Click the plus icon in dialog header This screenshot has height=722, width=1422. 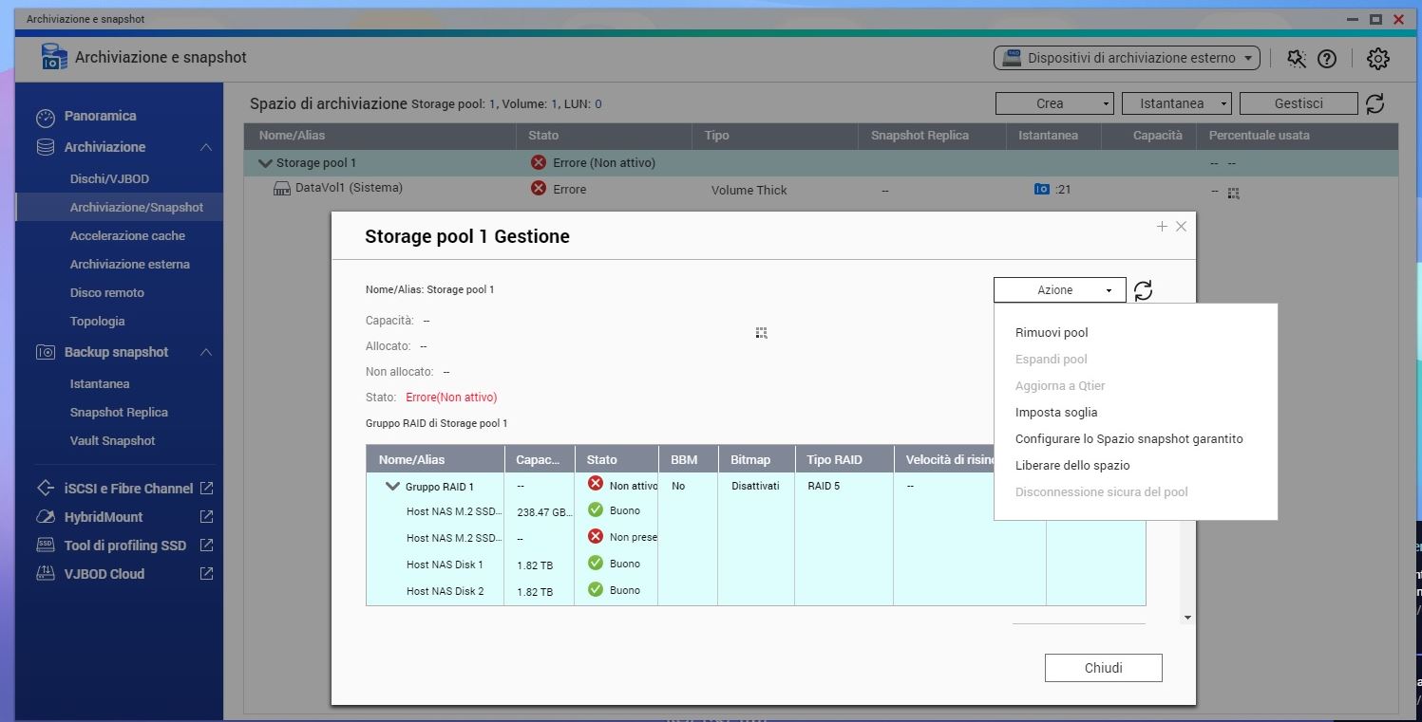(1162, 227)
